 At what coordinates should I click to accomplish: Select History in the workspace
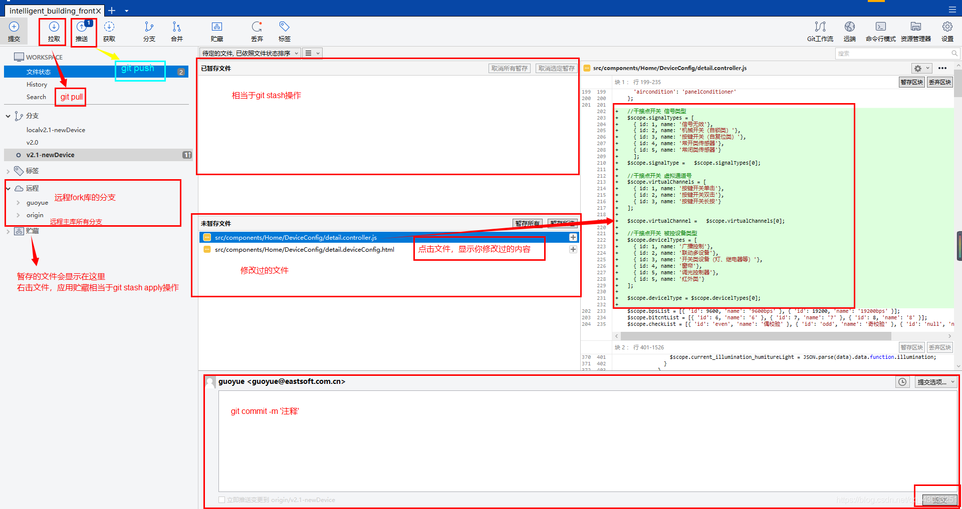point(37,85)
